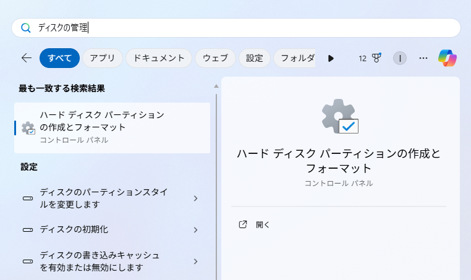Expand the ディスクの初期化 chevron
This screenshot has width=471, height=280.
click(195, 230)
